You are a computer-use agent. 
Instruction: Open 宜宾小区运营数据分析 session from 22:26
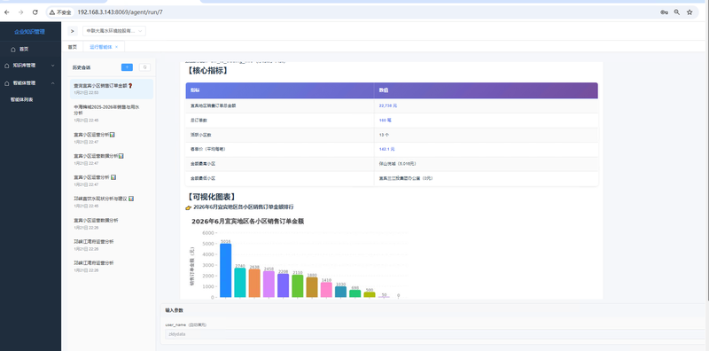click(x=112, y=223)
